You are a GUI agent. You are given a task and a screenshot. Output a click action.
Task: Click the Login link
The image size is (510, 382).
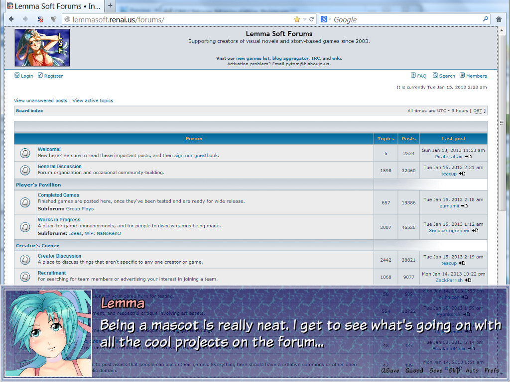[x=24, y=76]
